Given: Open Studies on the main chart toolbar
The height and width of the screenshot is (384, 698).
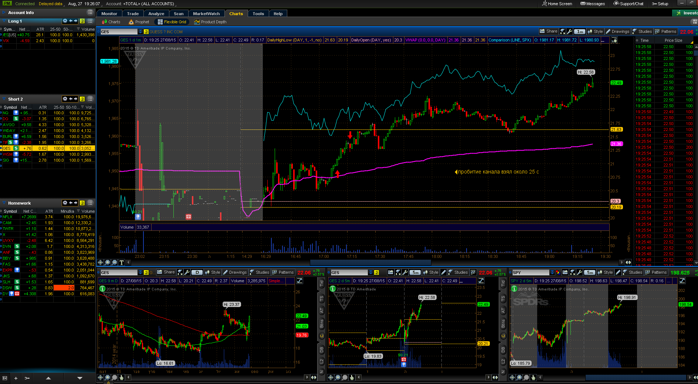Looking at the screenshot, I should coord(642,31).
